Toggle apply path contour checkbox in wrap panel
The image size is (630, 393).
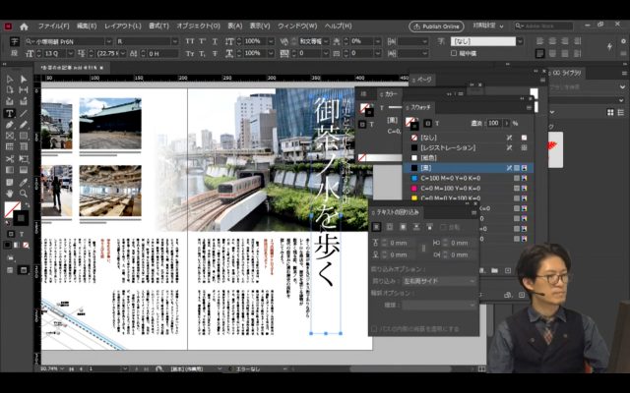[374, 329]
